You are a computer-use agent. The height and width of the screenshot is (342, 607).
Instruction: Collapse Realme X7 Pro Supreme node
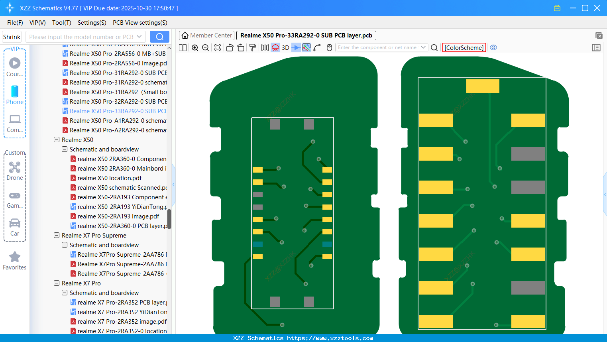[57, 235]
